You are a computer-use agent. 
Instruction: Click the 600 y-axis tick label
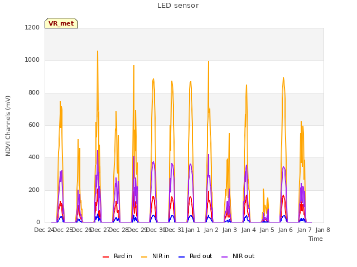click(x=34, y=125)
